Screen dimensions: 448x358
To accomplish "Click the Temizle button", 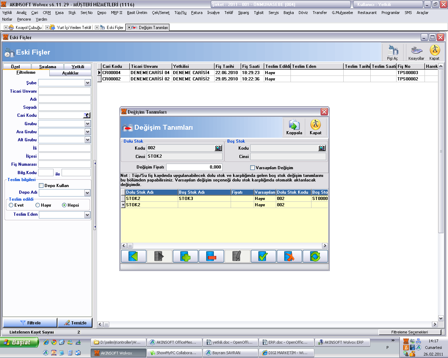I will coord(75,323).
